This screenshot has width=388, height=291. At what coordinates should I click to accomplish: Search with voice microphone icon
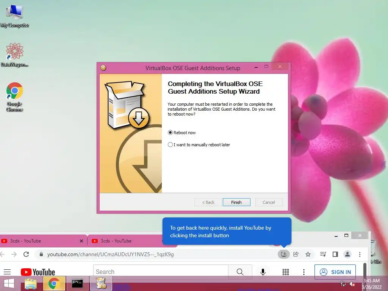pos(263,272)
